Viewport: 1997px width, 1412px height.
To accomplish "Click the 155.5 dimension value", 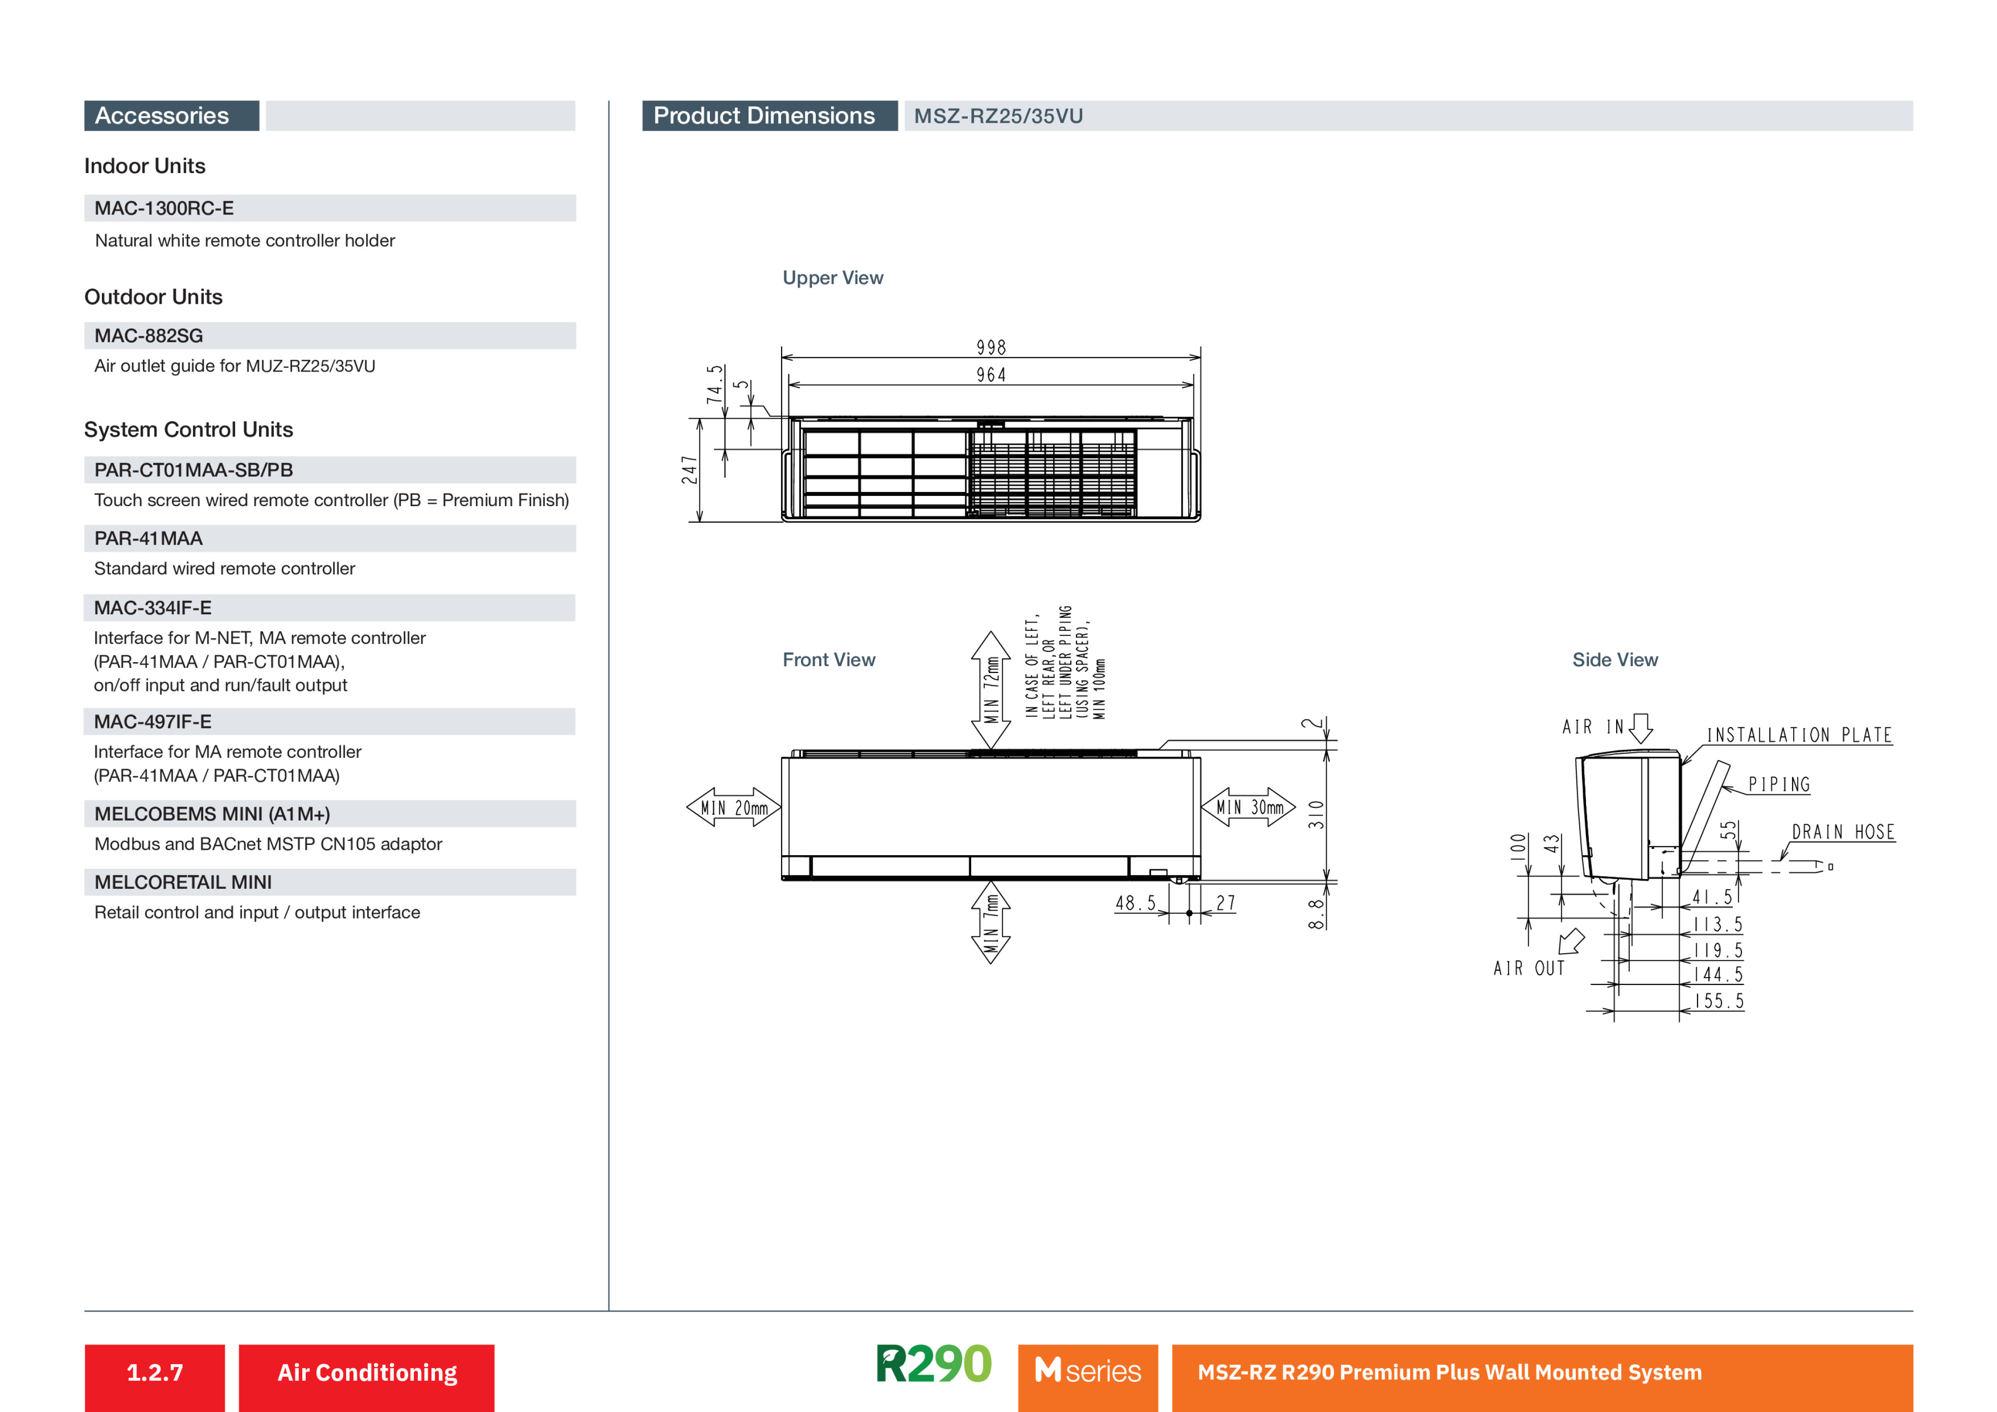I will point(1719,1001).
